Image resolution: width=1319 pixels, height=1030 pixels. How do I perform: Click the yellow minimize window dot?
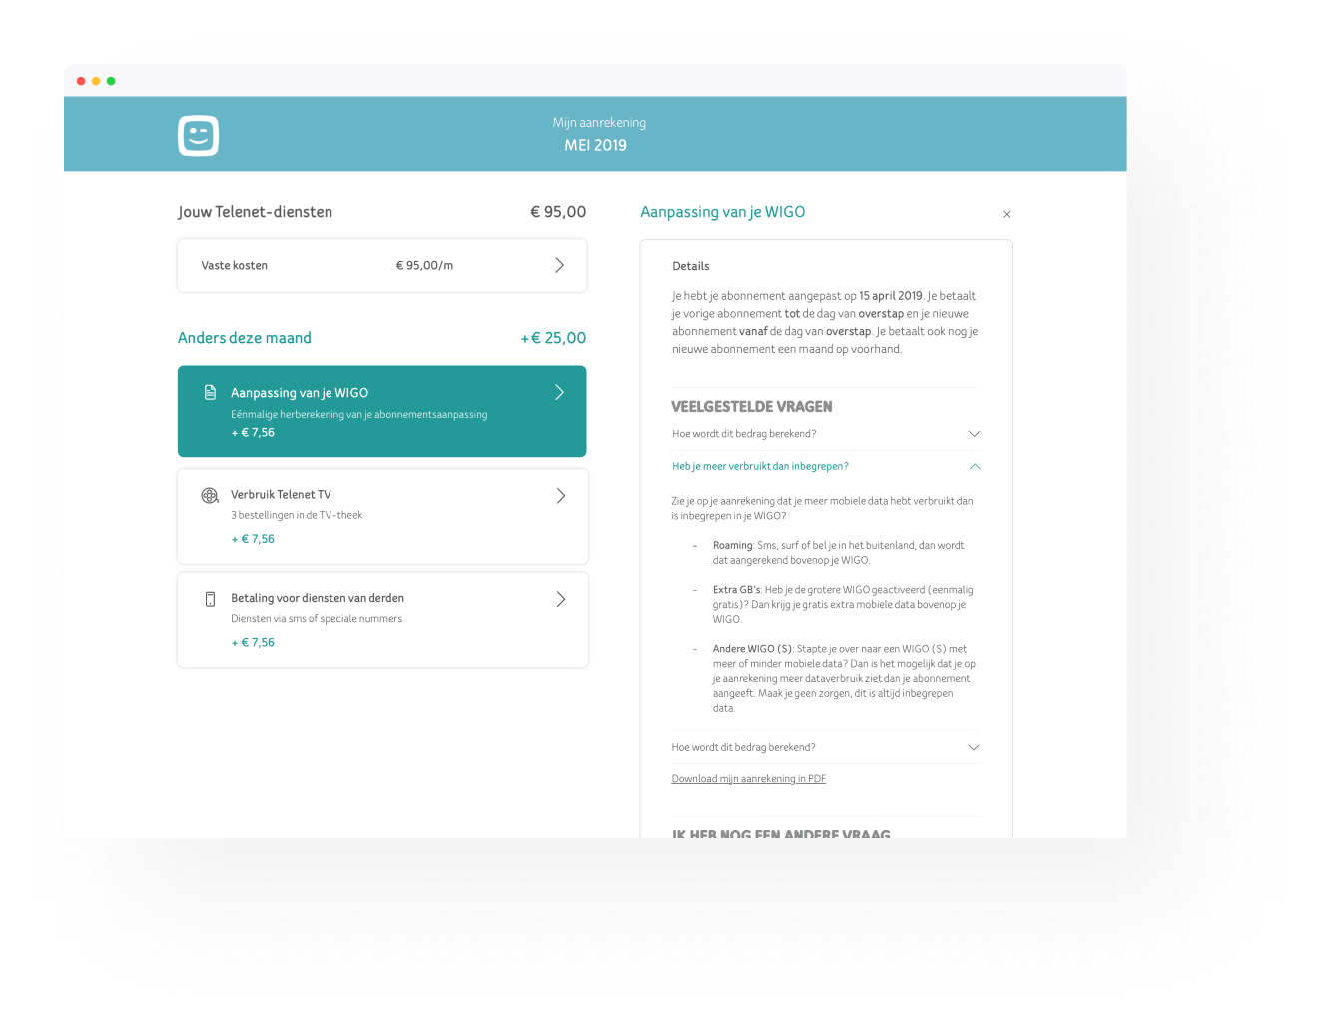tap(96, 81)
